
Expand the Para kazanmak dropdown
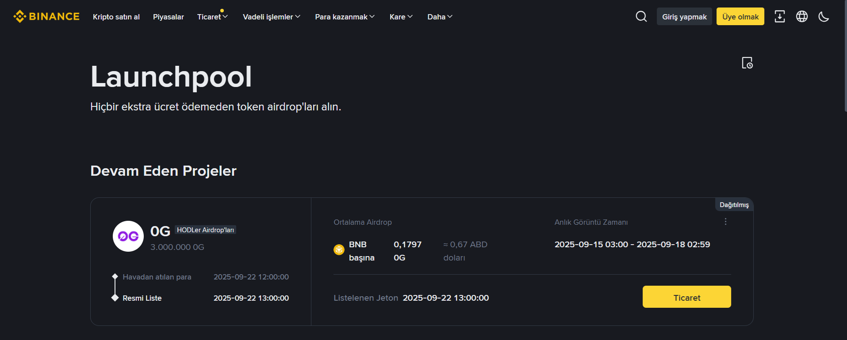click(345, 17)
